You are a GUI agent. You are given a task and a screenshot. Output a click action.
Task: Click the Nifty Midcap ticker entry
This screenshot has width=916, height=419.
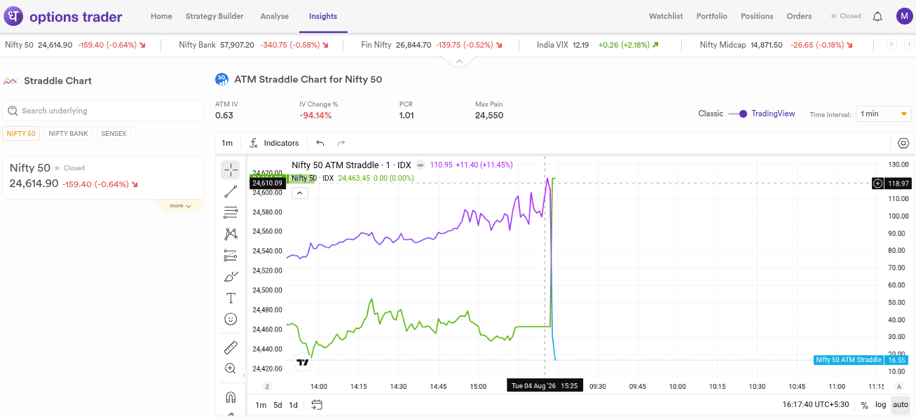tap(776, 44)
